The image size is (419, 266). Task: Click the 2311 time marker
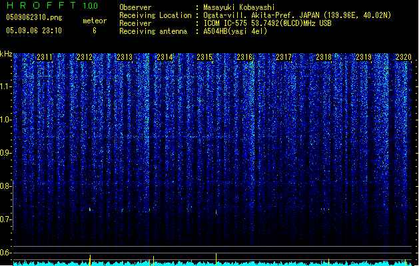45,57
